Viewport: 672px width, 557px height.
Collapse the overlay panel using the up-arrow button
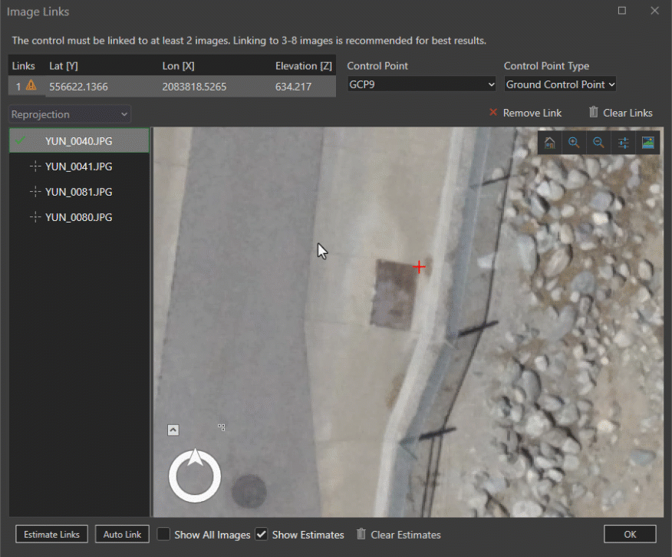coord(173,430)
